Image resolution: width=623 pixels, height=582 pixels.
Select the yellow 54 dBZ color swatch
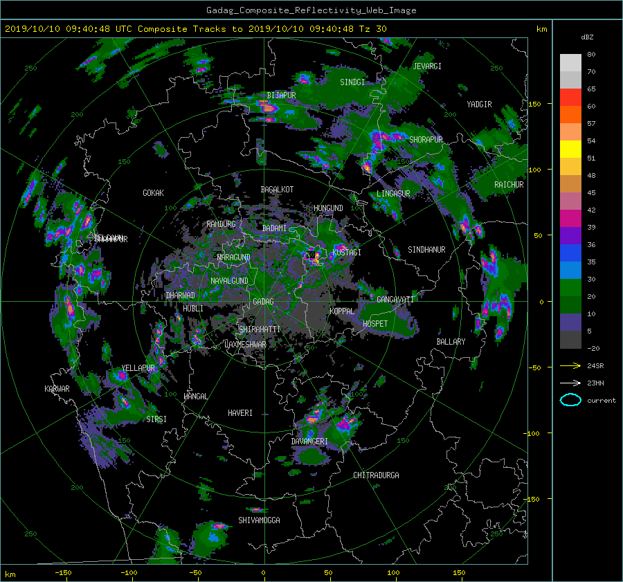click(x=570, y=149)
